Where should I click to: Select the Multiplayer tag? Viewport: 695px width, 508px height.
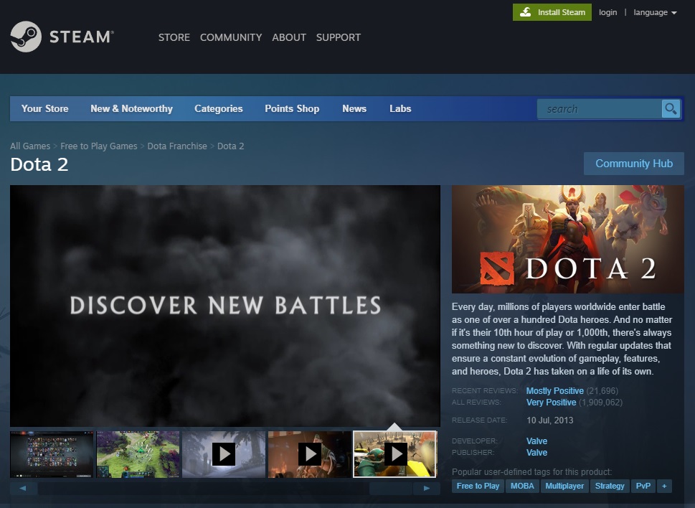[564, 486]
